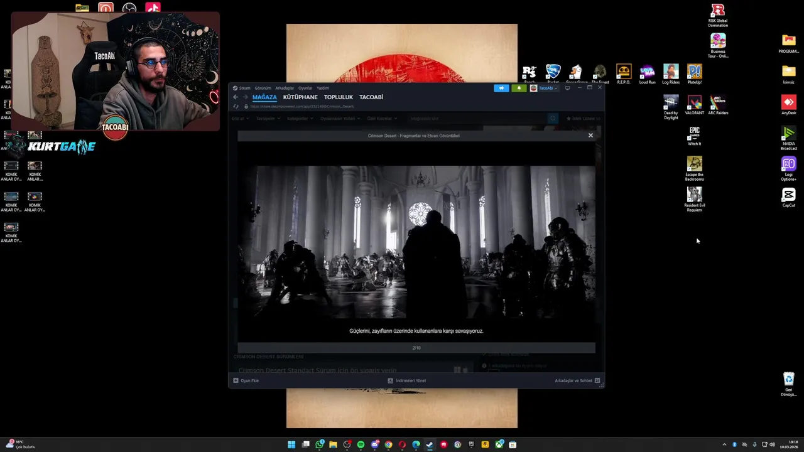Click the Steam store URL address
Screen dimensions: 804x452
[302, 107]
